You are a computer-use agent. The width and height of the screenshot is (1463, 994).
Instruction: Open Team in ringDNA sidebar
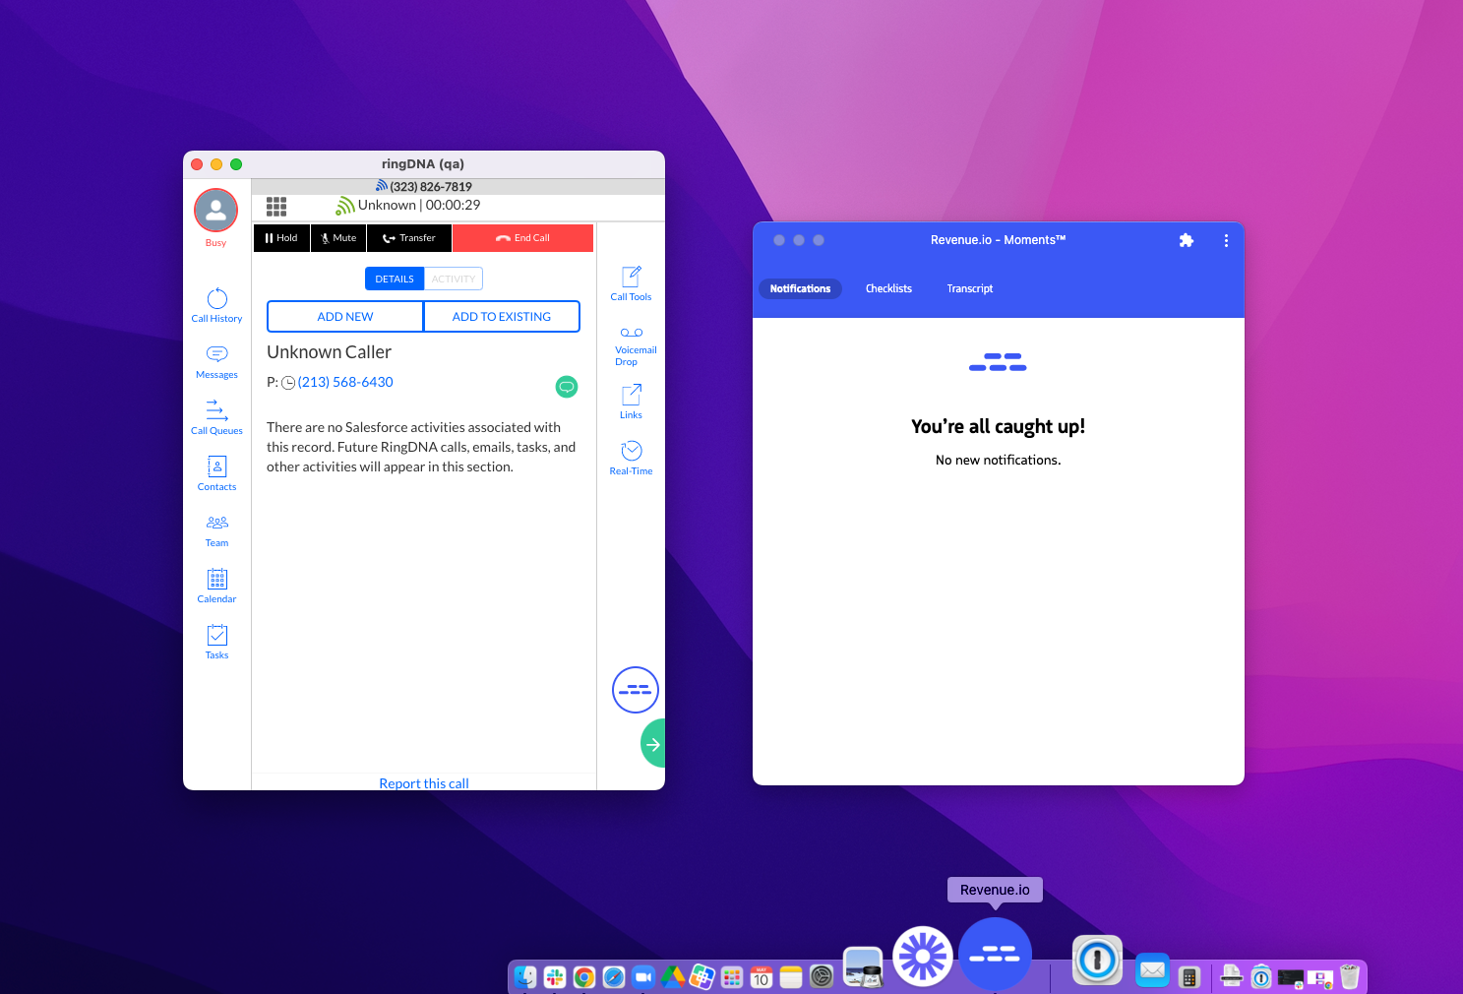pyautogui.click(x=216, y=529)
